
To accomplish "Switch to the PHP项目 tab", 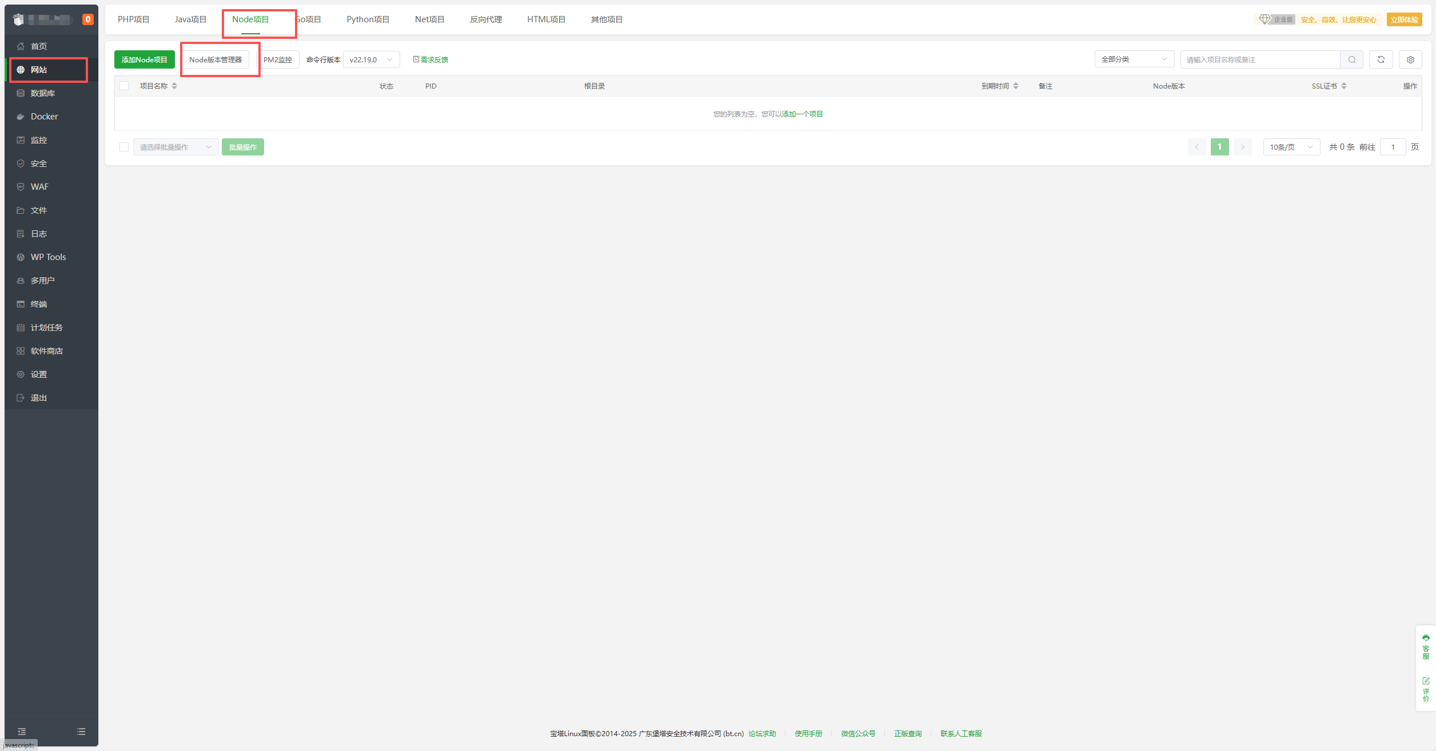I will (133, 19).
